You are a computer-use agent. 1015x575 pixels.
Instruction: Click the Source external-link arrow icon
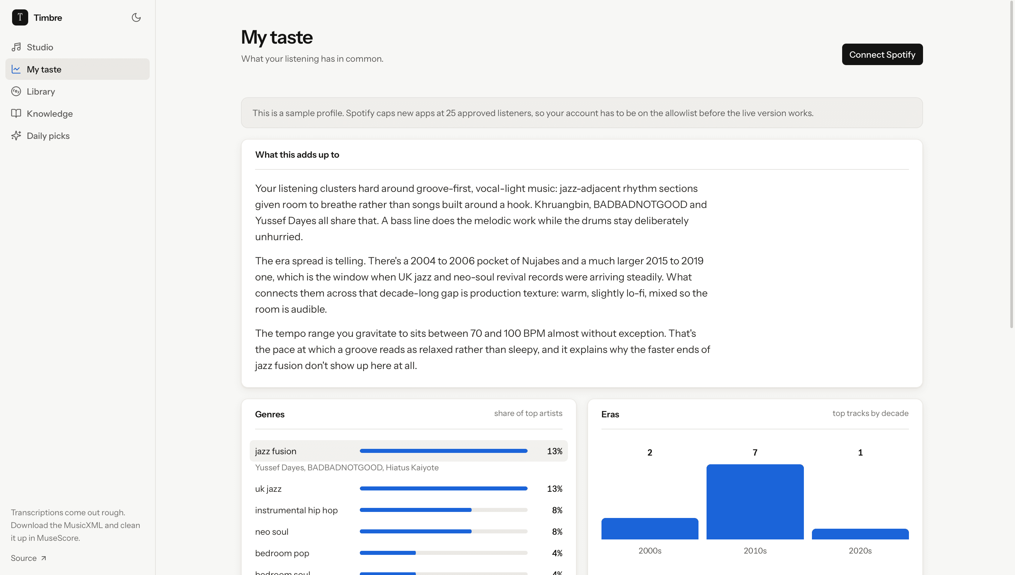coord(43,558)
